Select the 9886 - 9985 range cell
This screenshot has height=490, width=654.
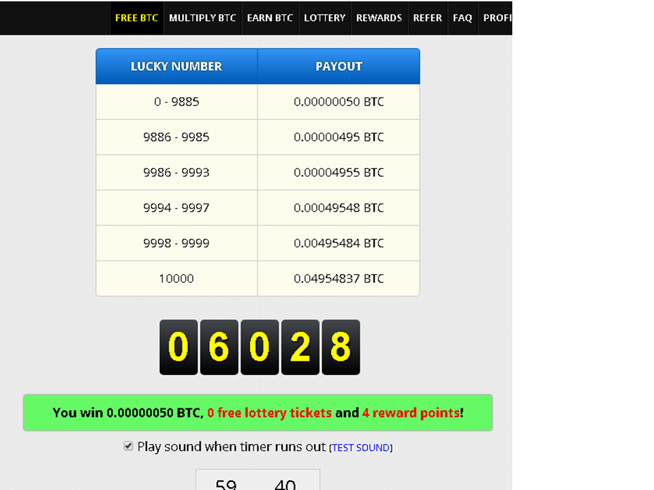[176, 137]
